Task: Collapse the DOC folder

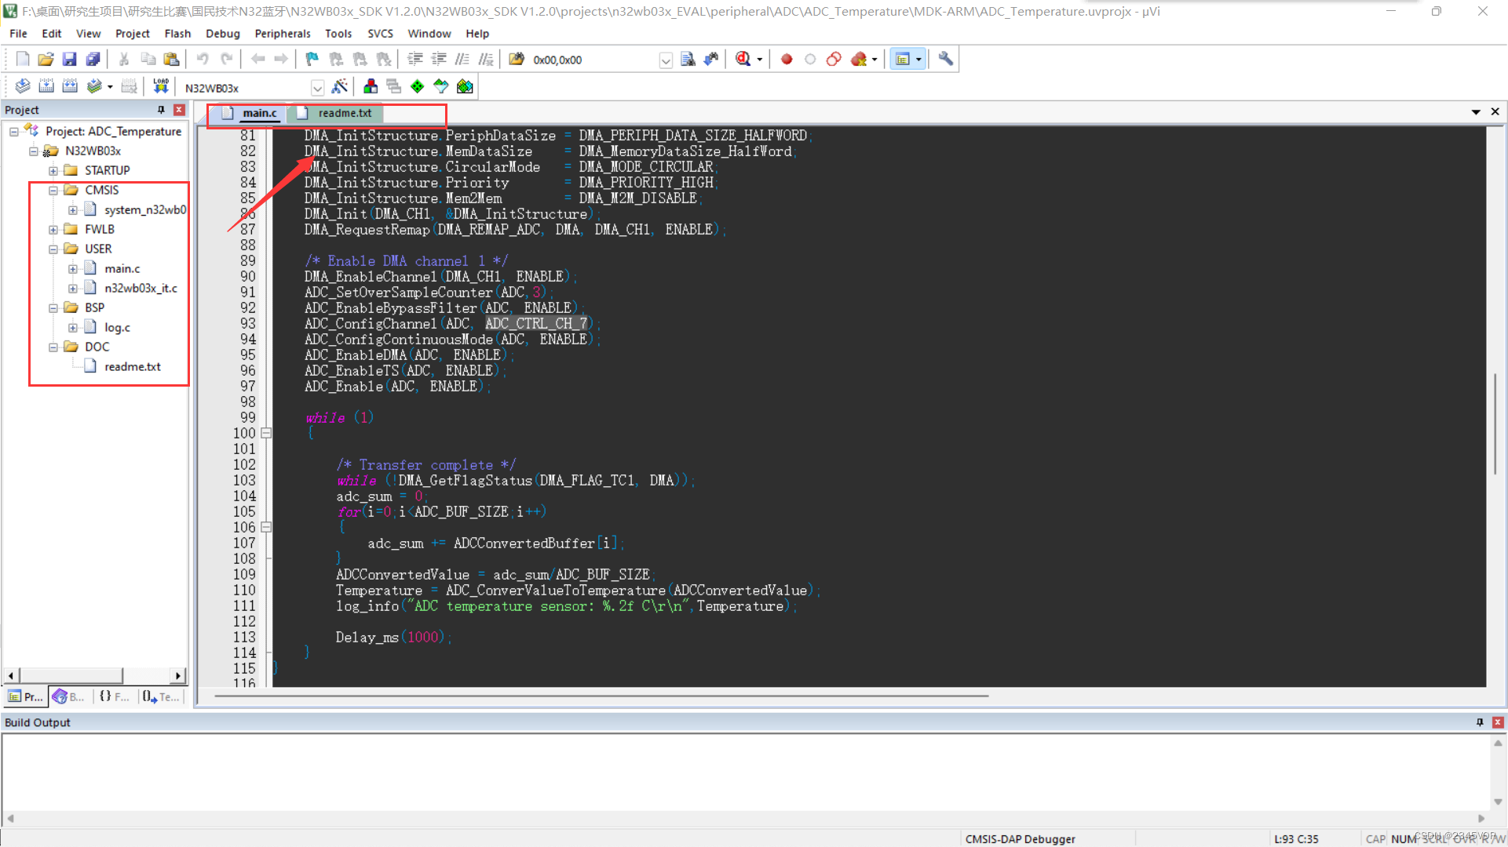Action: click(53, 347)
